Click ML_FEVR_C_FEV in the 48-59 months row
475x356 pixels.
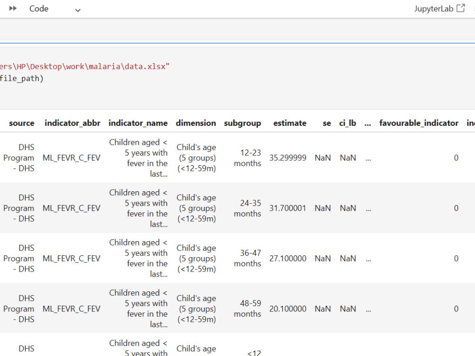[72, 309]
